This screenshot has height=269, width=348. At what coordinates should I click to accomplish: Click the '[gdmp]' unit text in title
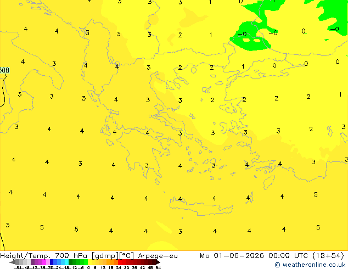[105, 256]
